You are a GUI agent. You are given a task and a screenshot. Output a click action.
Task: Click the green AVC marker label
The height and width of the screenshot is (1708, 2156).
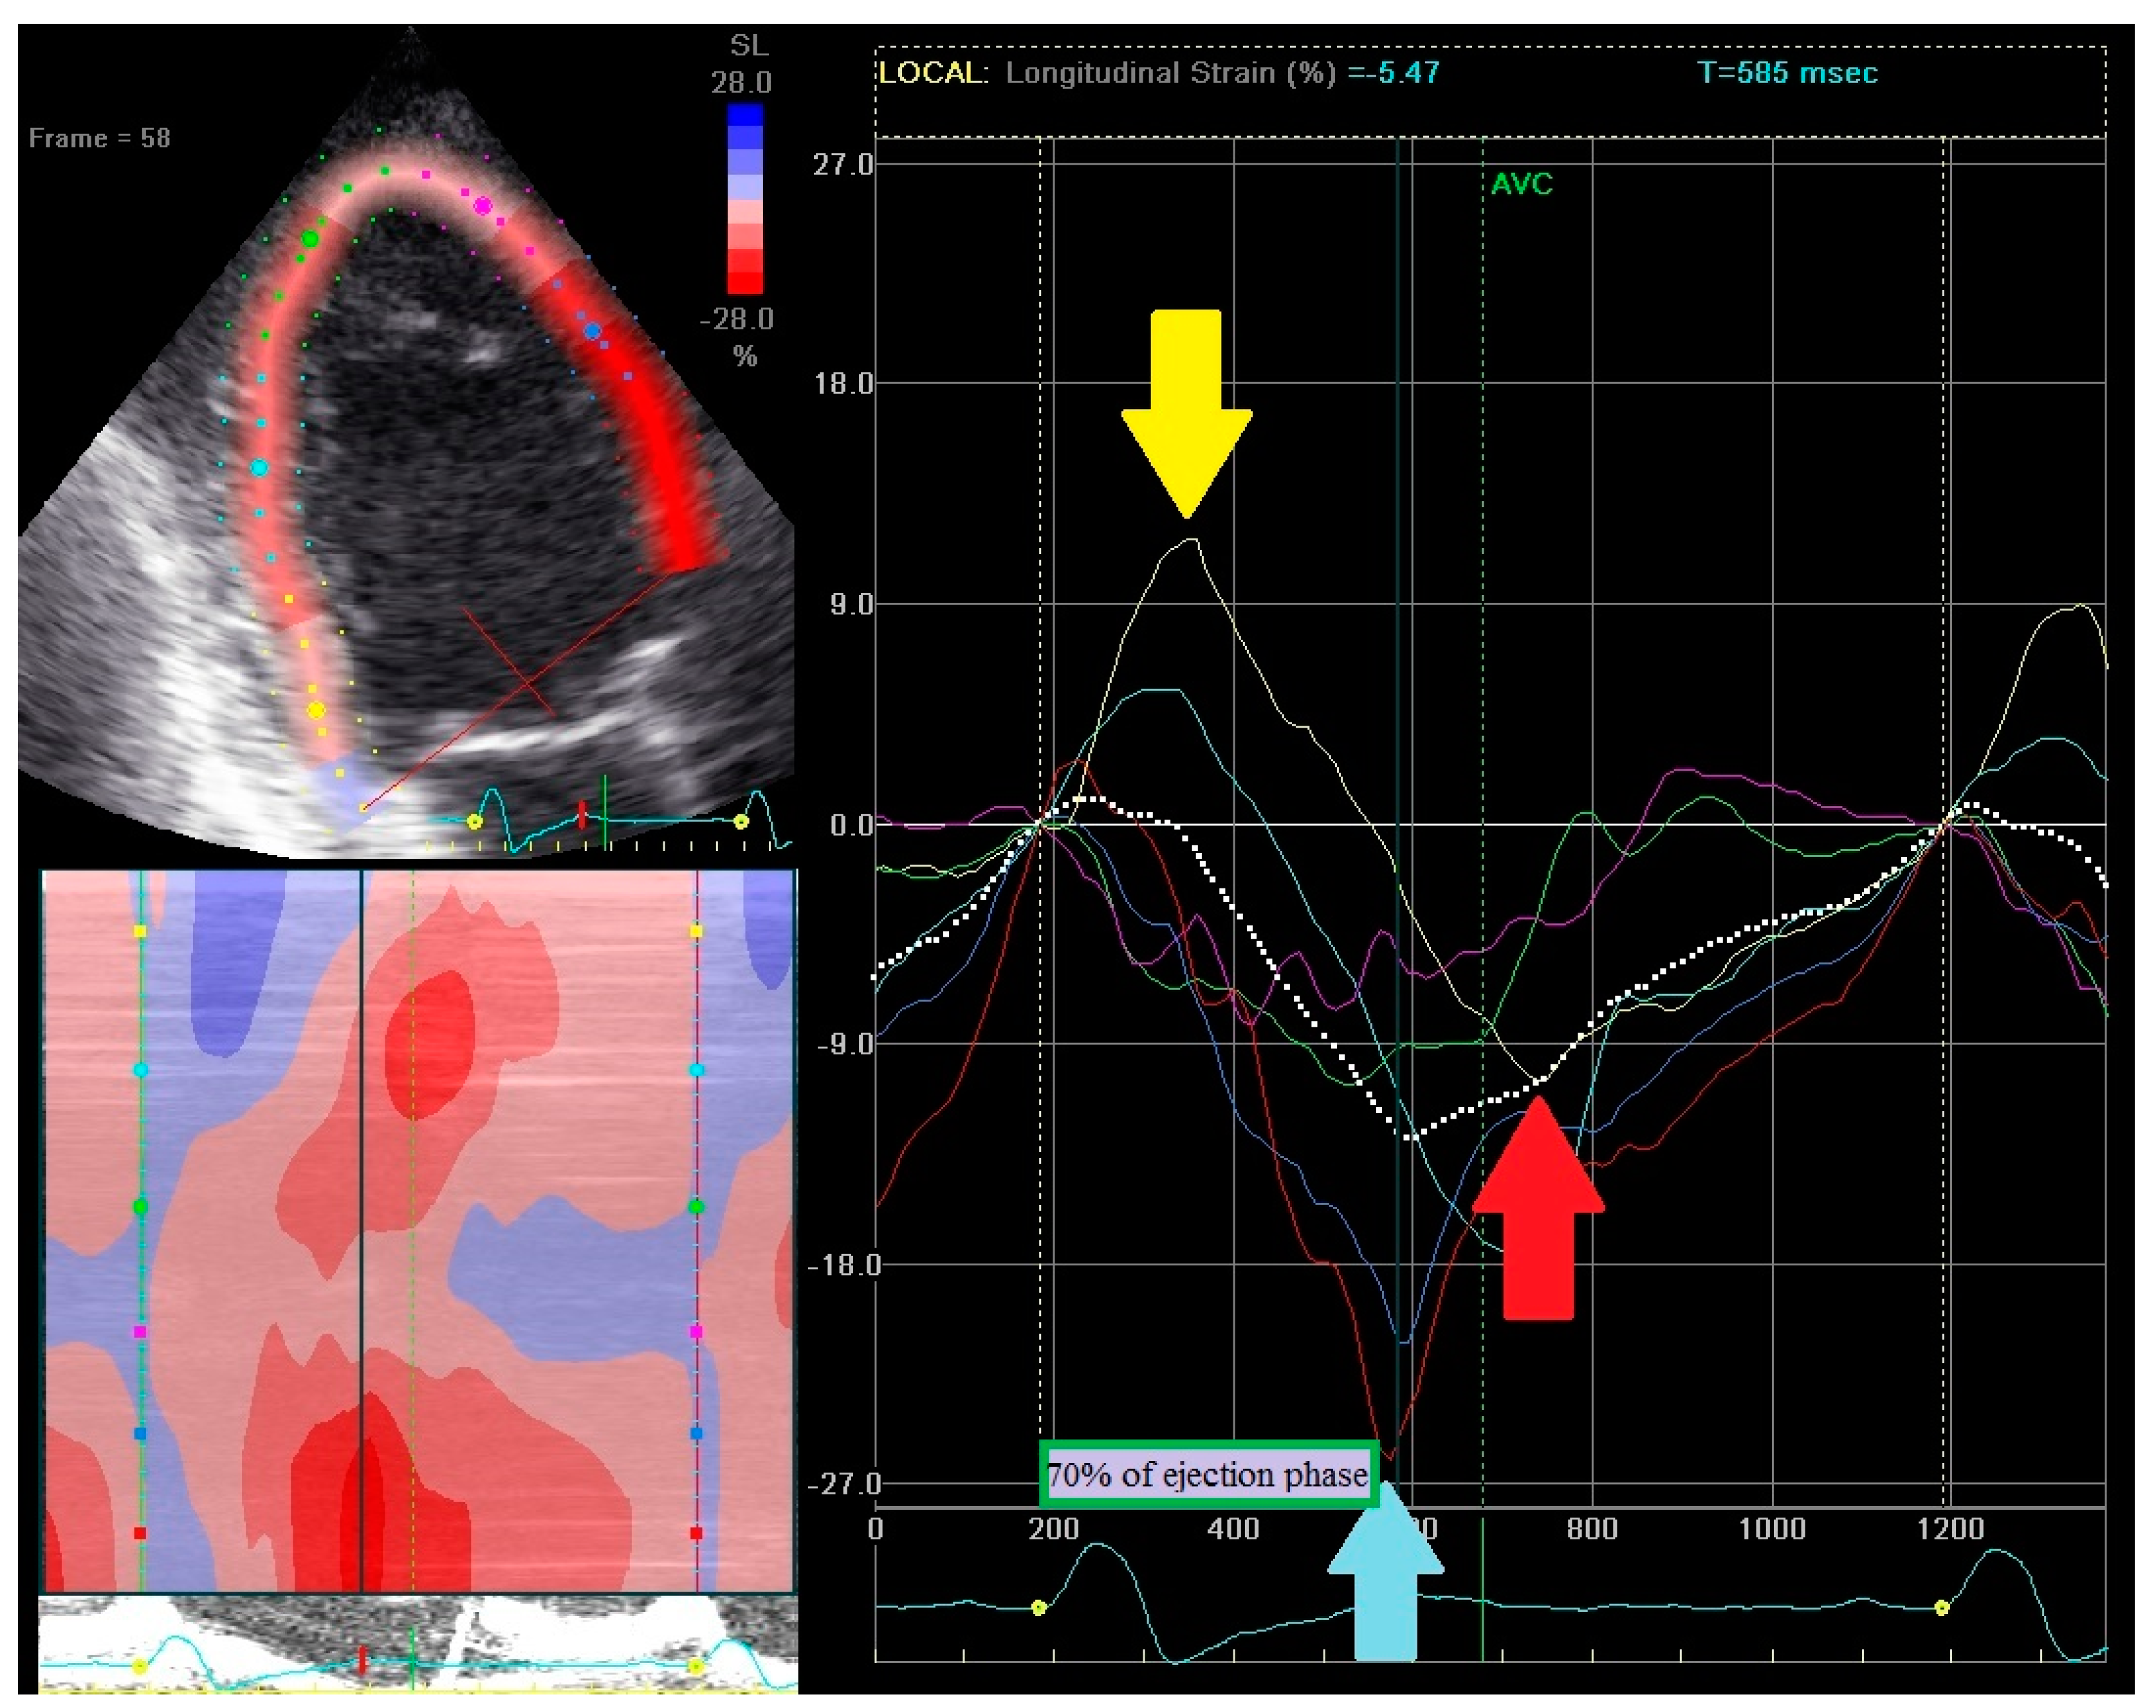(x=1521, y=184)
